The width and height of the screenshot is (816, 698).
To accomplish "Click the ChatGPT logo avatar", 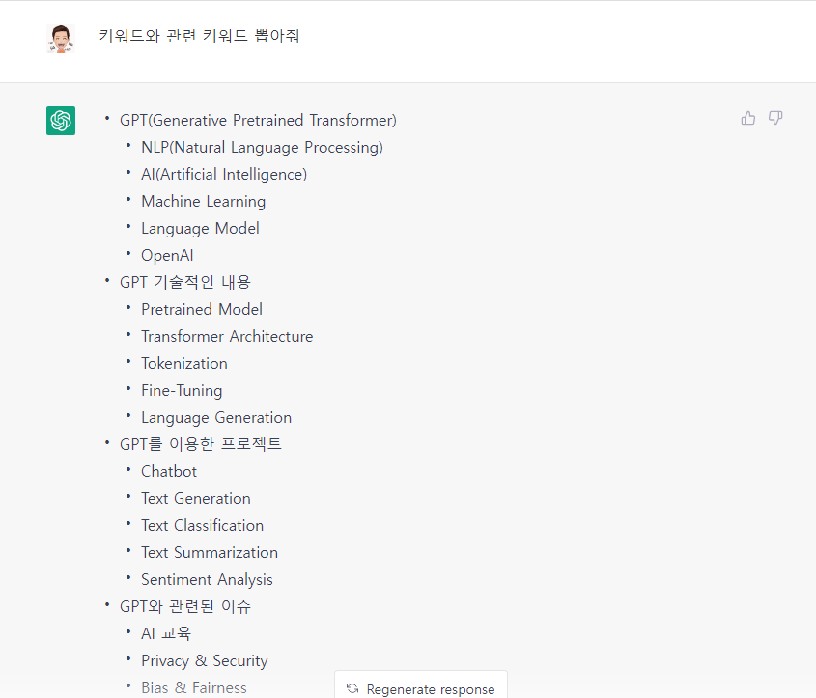I will (x=61, y=121).
